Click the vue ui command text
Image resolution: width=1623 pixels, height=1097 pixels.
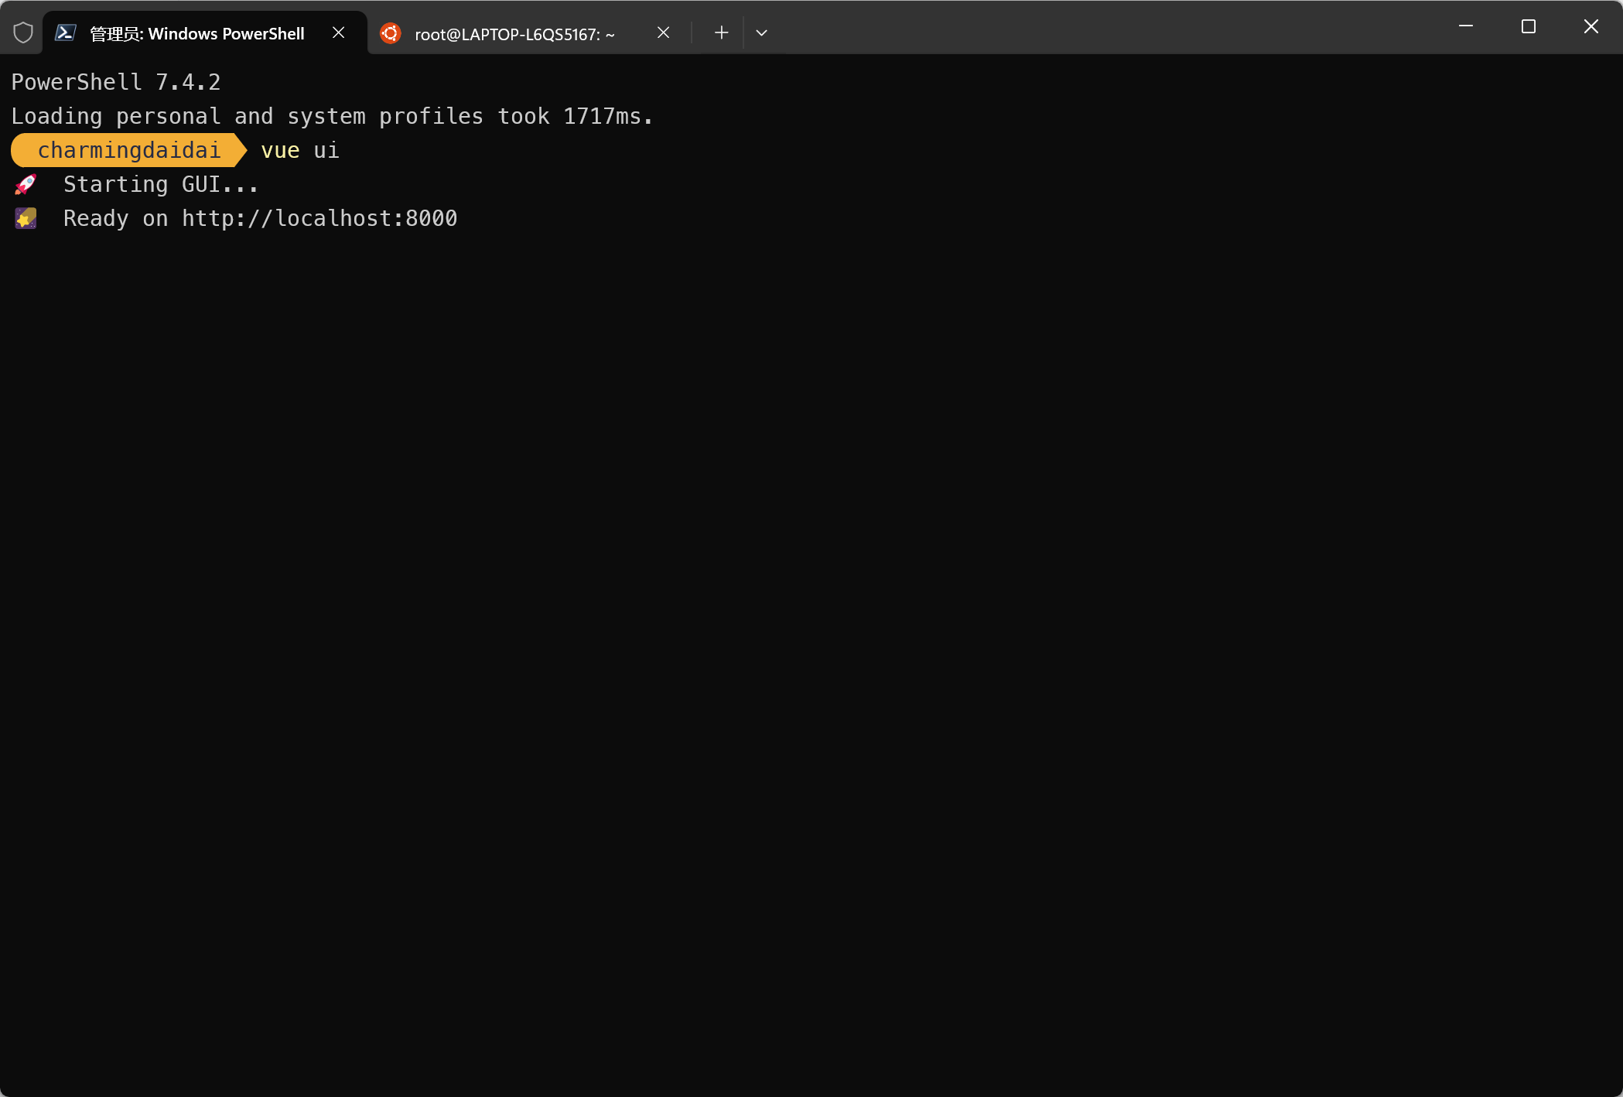(300, 150)
